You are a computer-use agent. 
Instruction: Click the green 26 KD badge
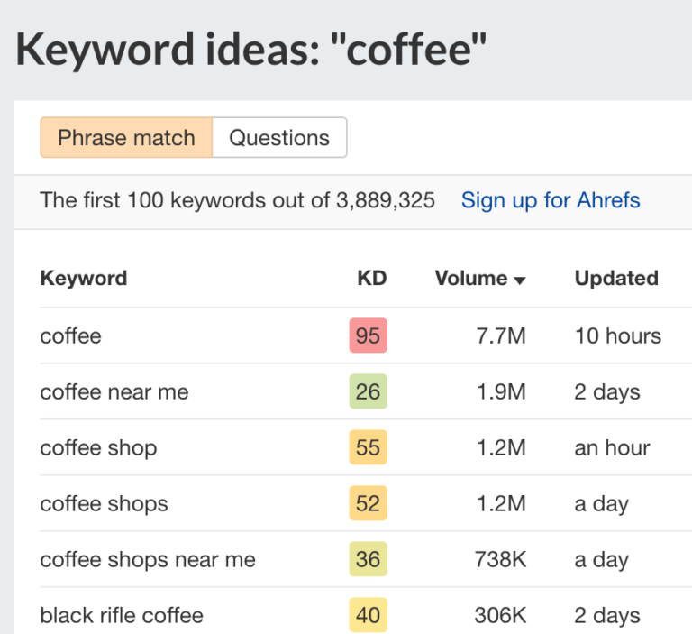(x=368, y=392)
